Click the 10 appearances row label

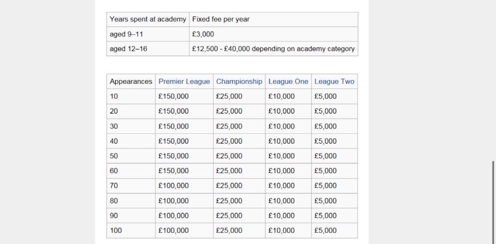coord(114,96)
